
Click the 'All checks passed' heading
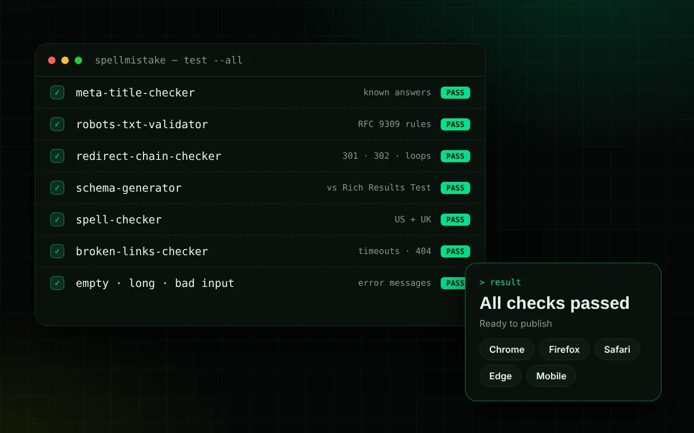click(x=554, y=303)
